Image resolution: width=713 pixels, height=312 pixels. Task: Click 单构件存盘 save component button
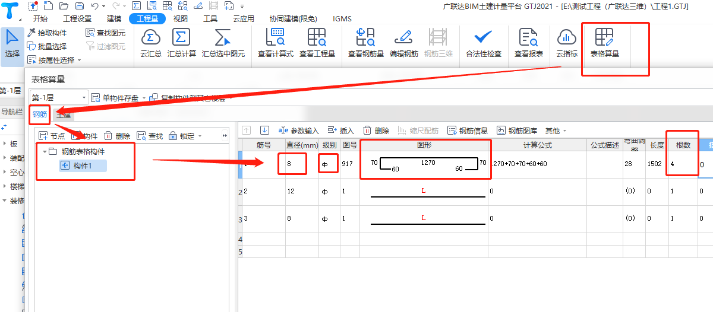click(x=115, y=97)
